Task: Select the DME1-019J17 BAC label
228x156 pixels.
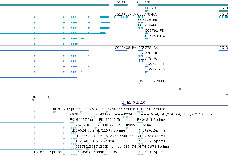Action: coord(43,97)
